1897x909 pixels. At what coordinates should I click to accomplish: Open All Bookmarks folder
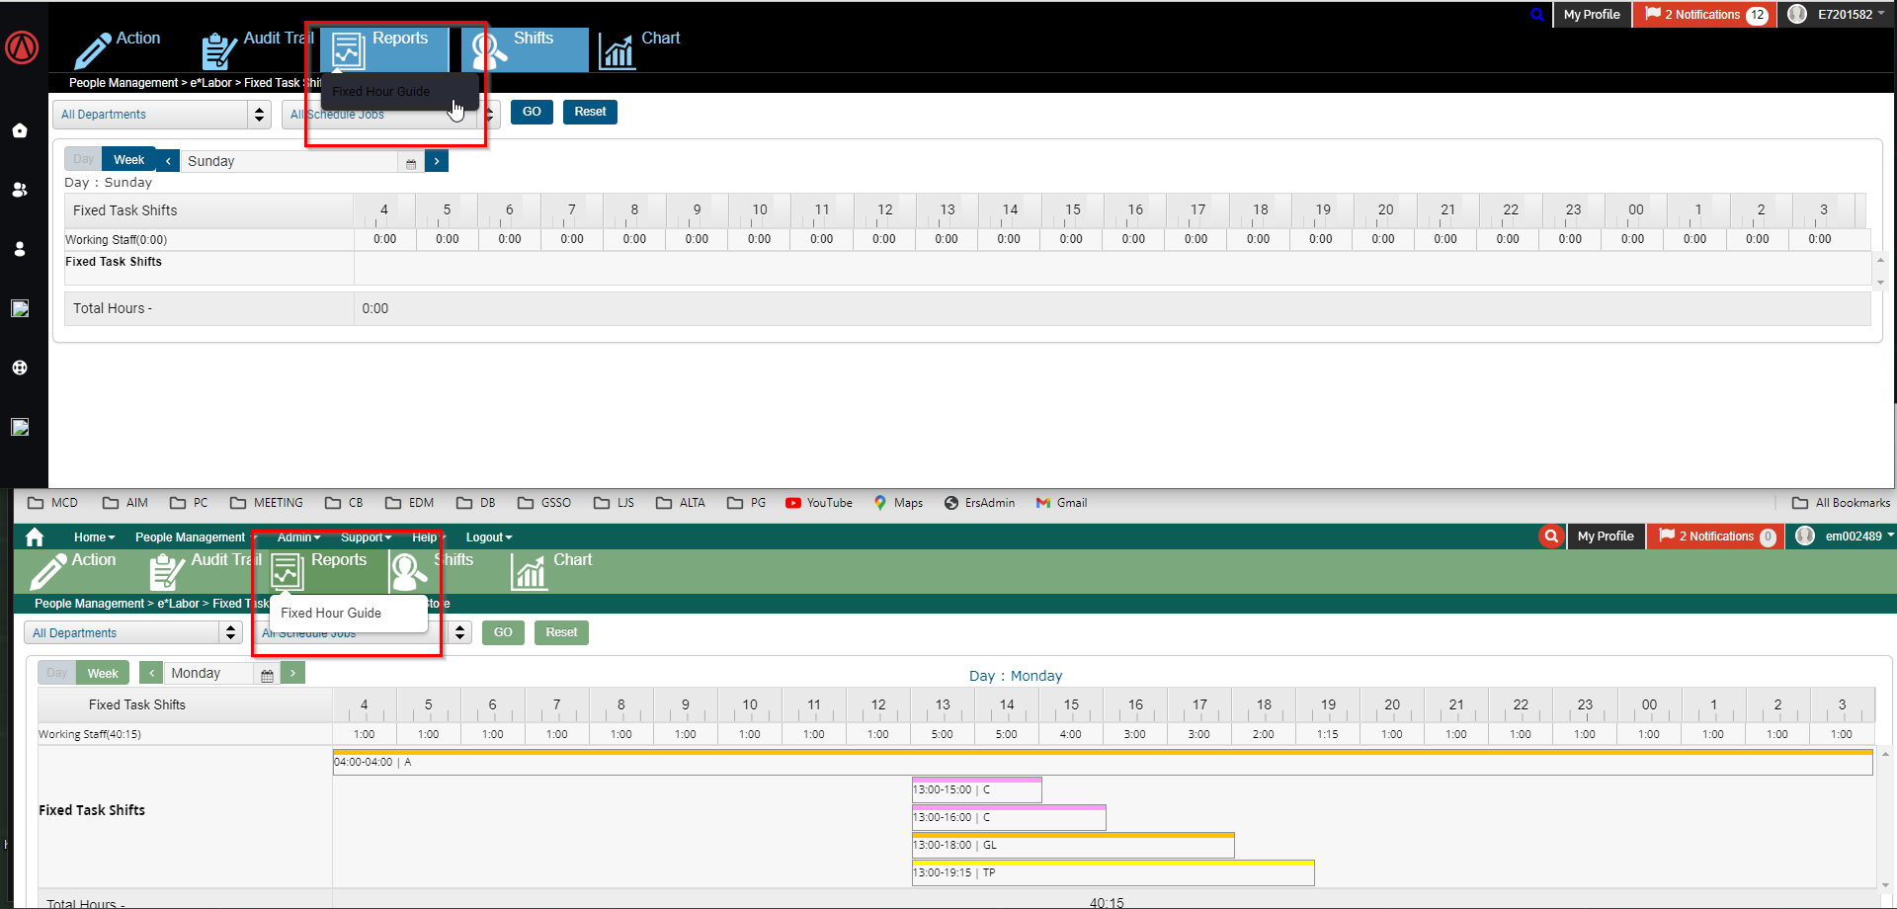1841,503
